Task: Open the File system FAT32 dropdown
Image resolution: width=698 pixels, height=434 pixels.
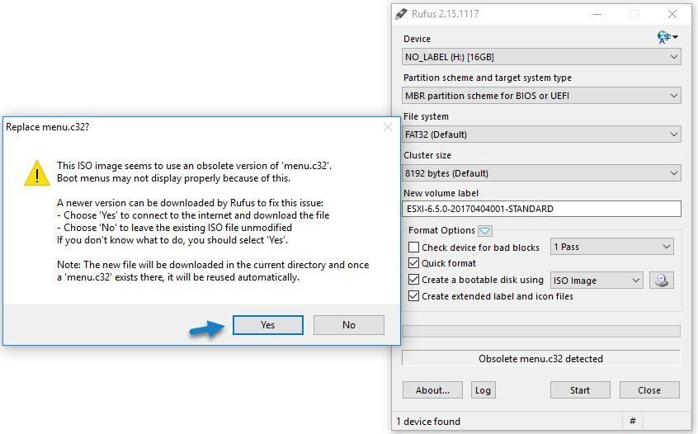Action: (541, 134)
